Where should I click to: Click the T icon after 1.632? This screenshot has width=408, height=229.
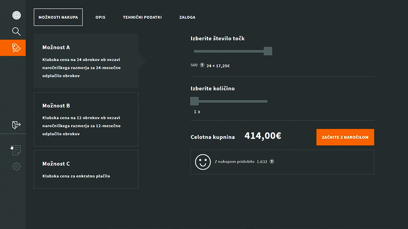(272, 162)
